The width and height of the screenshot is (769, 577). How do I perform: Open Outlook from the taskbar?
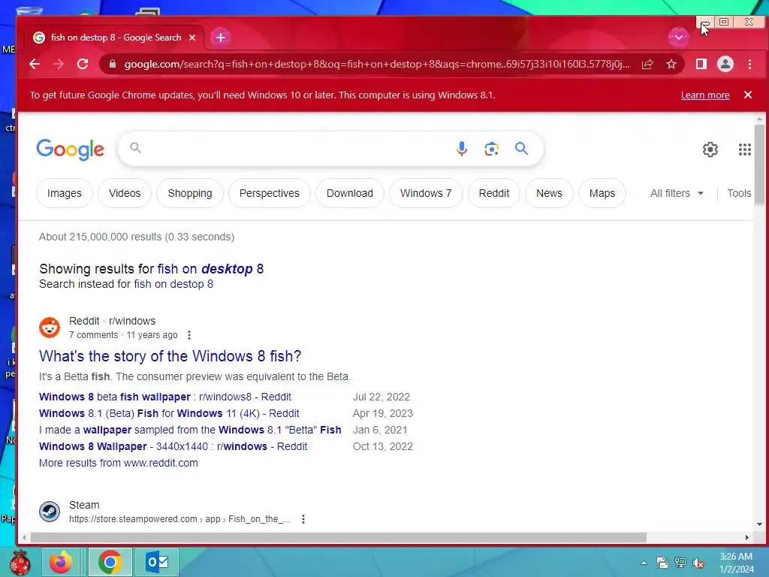157,562
